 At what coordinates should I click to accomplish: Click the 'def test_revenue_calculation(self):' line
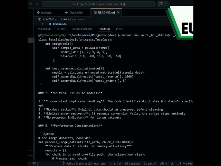tap(75, 68)
